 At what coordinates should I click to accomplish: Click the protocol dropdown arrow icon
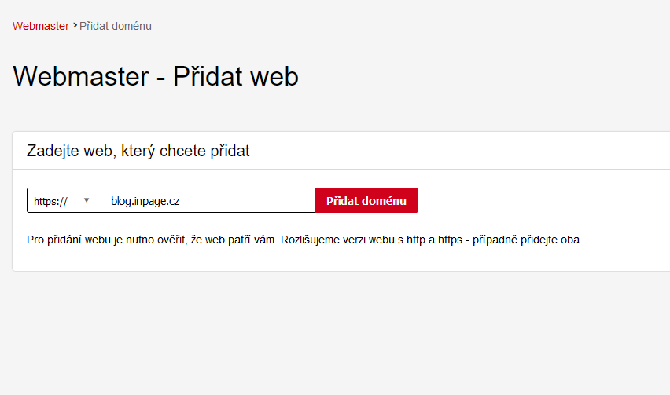87,200
